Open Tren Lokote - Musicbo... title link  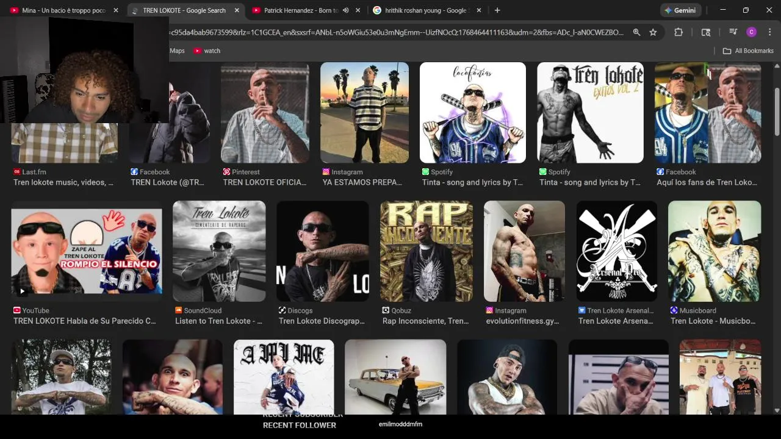click(713, 321)
